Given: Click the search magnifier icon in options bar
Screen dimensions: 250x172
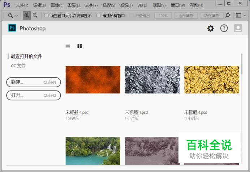Looking at the screenshot, I should point(228,16).
